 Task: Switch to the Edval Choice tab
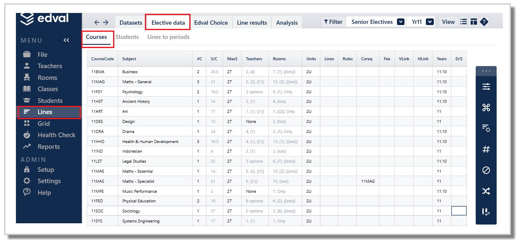tap(211, 23)
